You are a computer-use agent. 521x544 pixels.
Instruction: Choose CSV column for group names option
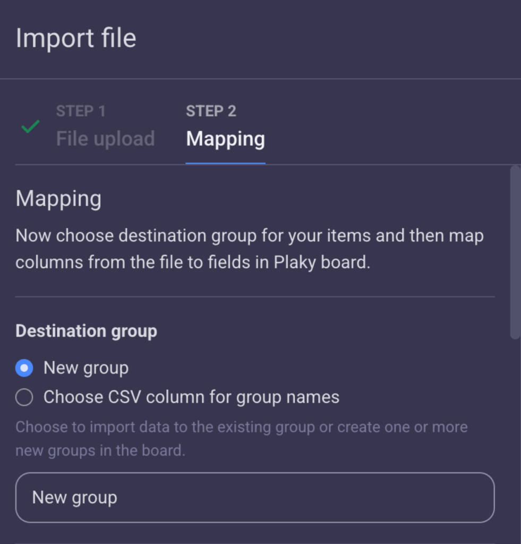(23, 397)
